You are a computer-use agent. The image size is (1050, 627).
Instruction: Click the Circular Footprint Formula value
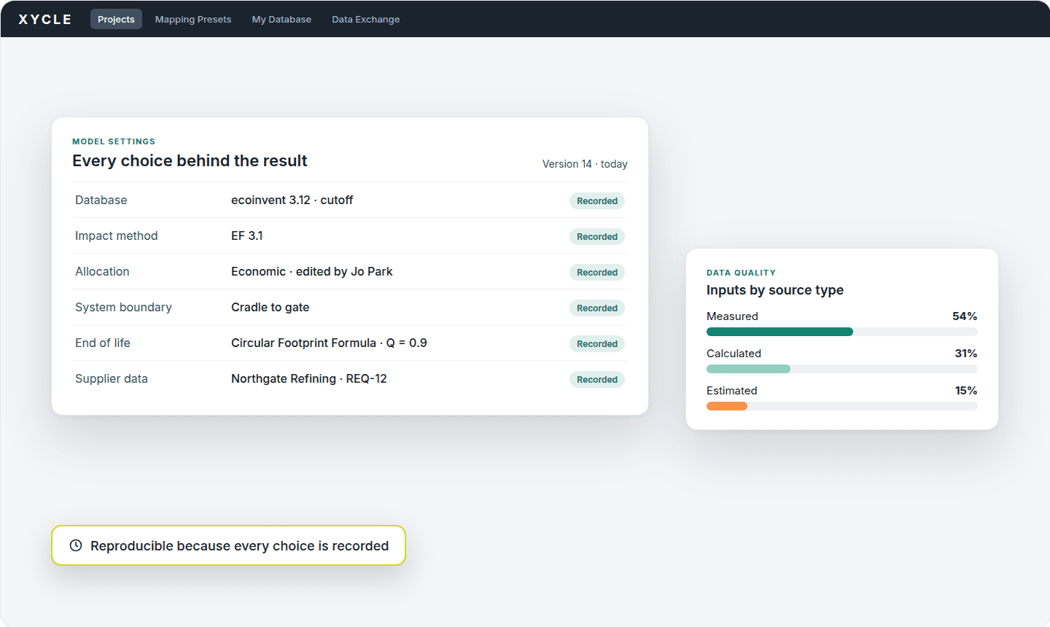(329, 343)
